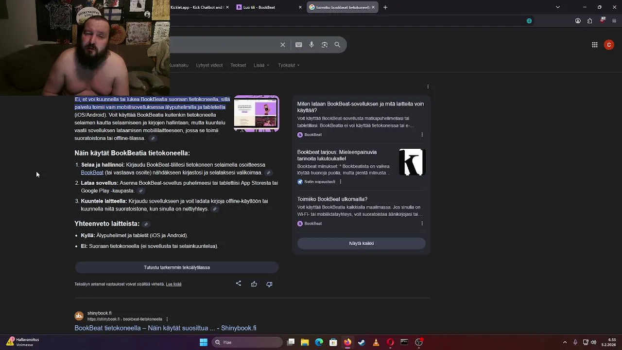Open options for Toimiiko BookBeat ulkomailla source
Image resolution: width=622 pixels, height=350 pixels.
(x=422, y=224)
